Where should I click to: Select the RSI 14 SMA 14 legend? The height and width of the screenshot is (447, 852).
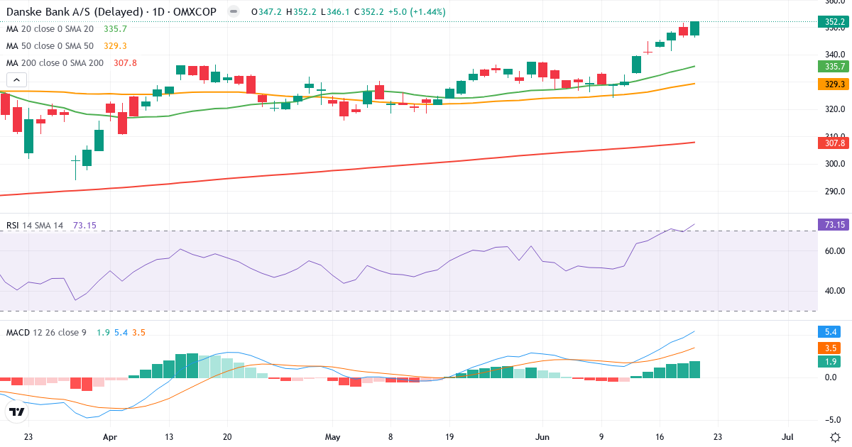click(x=51, y=226)
